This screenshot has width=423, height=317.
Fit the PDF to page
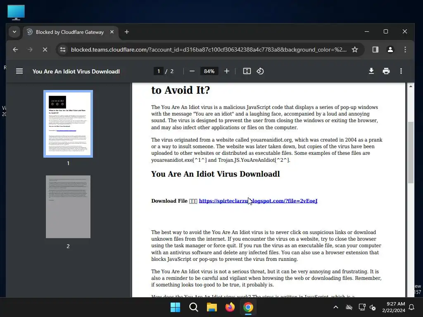pos(247,71)
